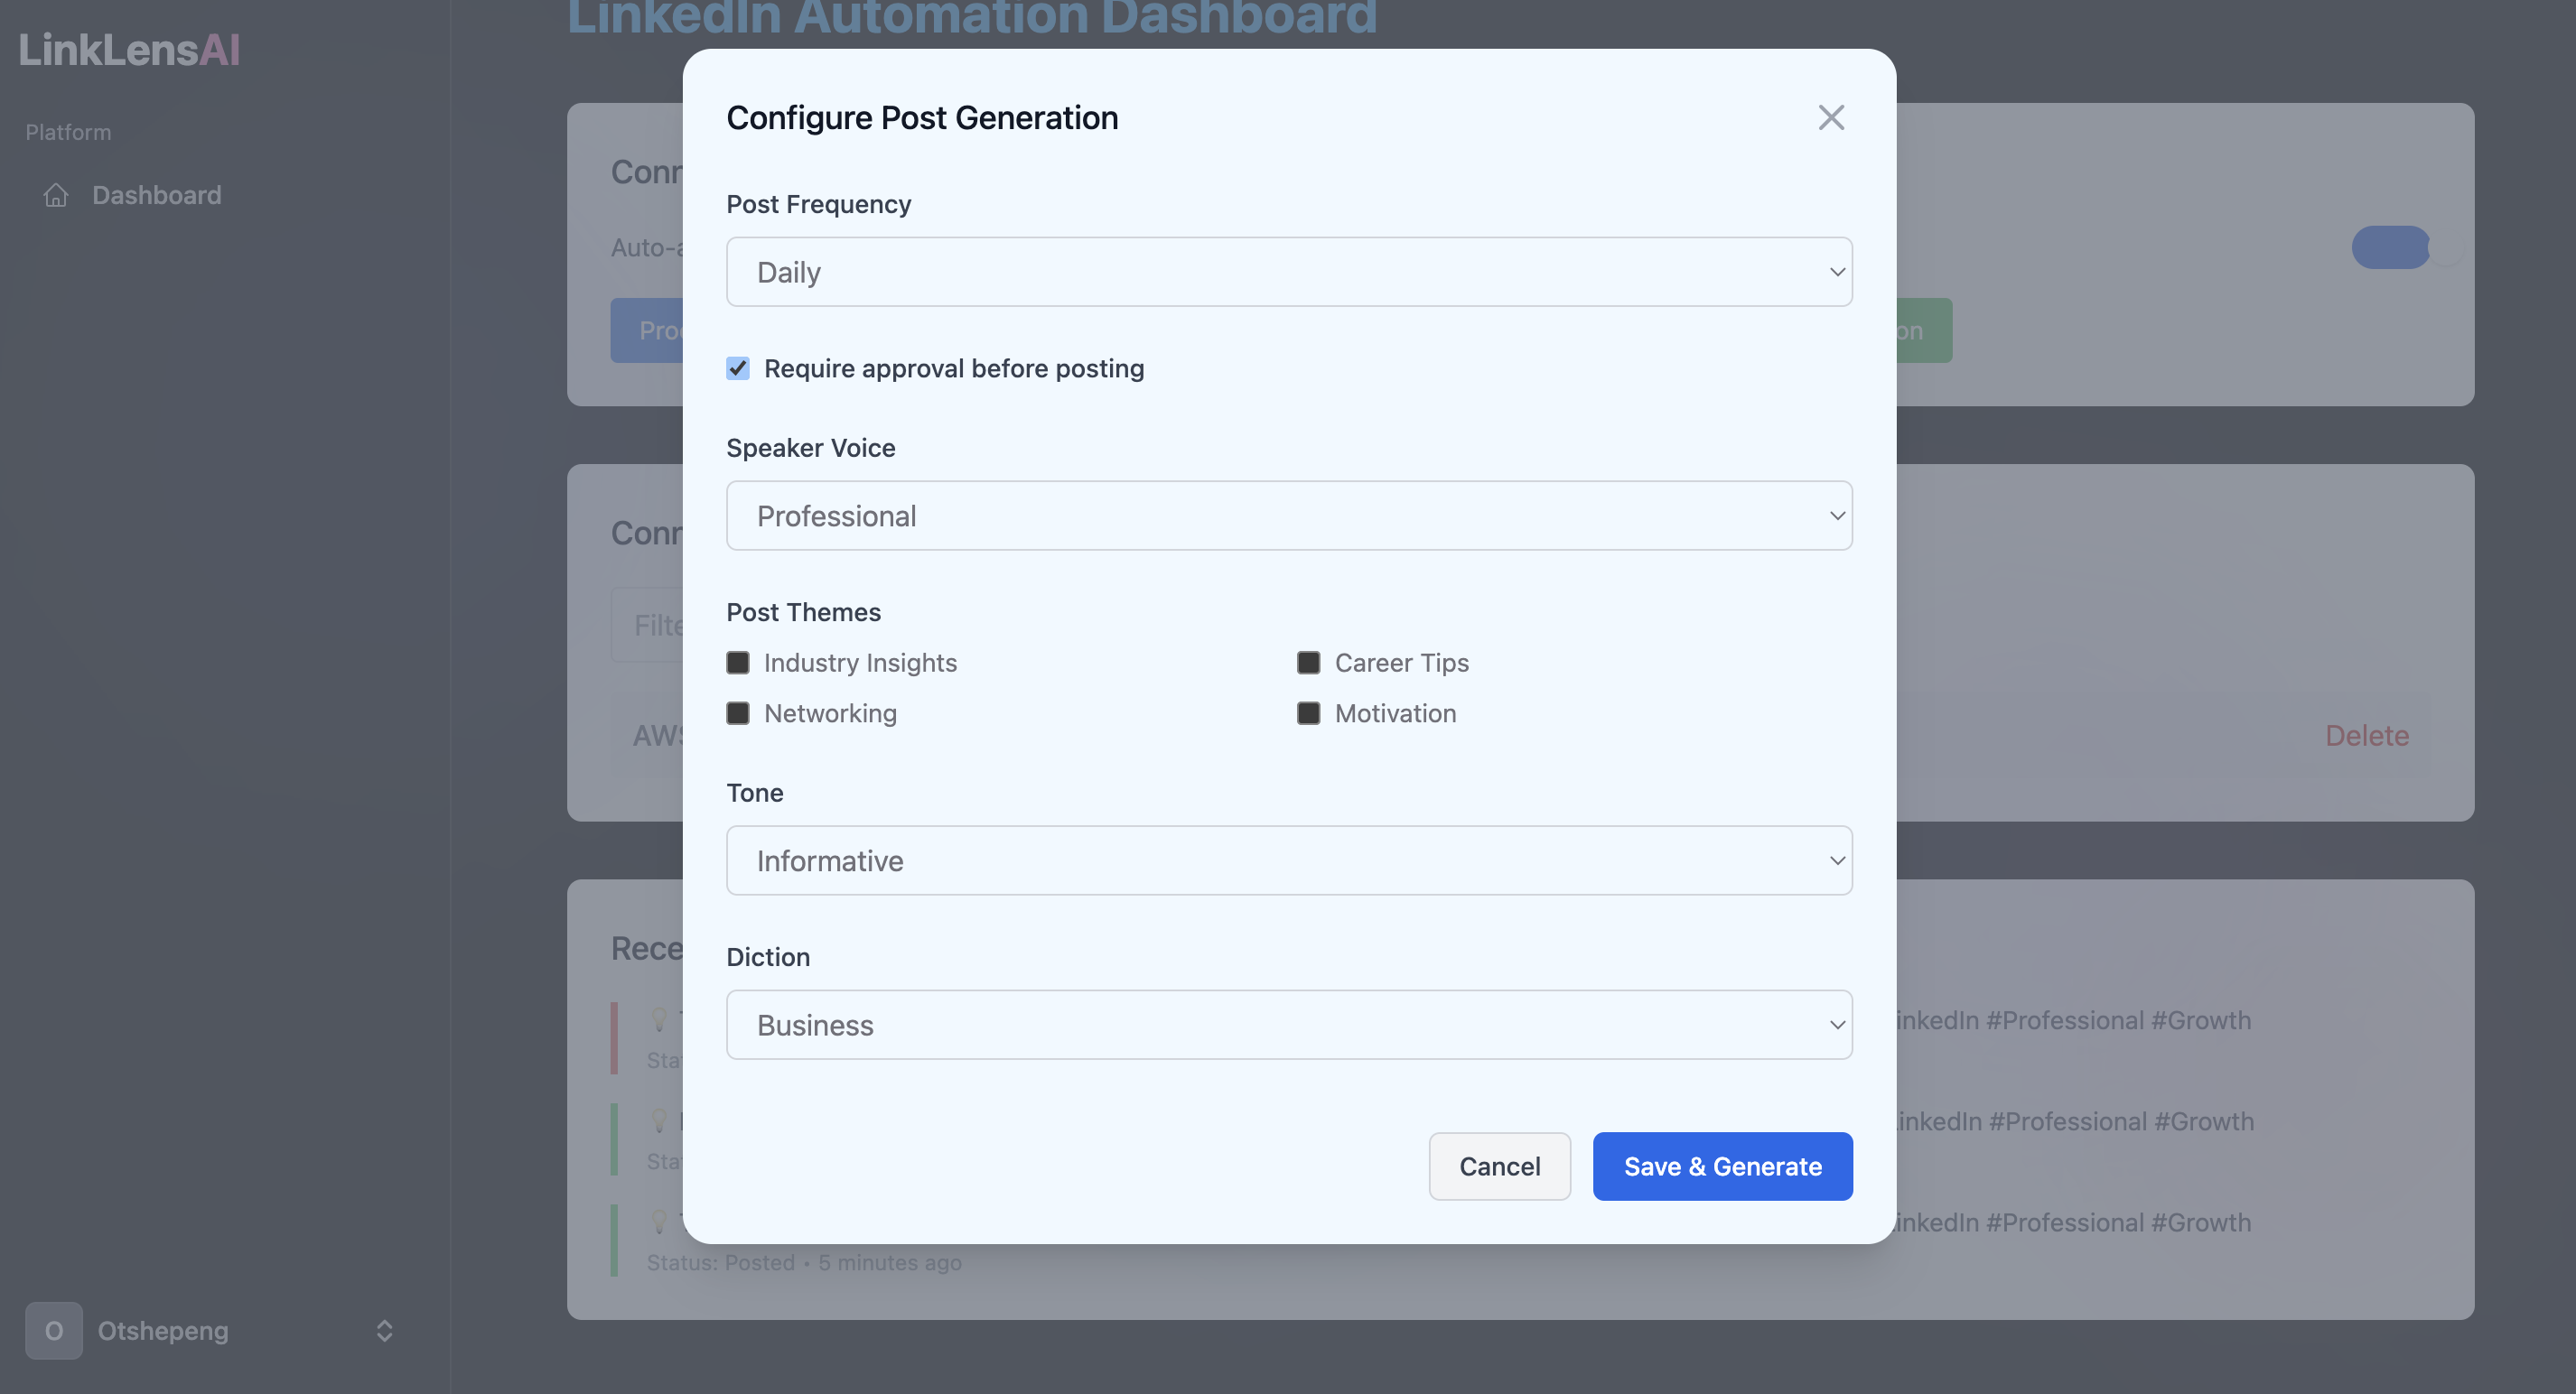The width and height of the screenshot is (2576, 1394).
Task: Click the Dashboard home icon in the sidebar
Action: point(56,195)
